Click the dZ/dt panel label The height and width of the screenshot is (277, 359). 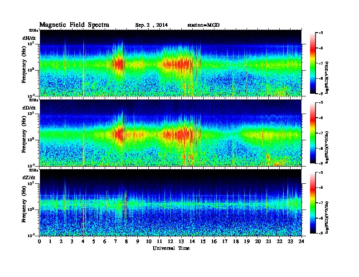tap(29, 177)
